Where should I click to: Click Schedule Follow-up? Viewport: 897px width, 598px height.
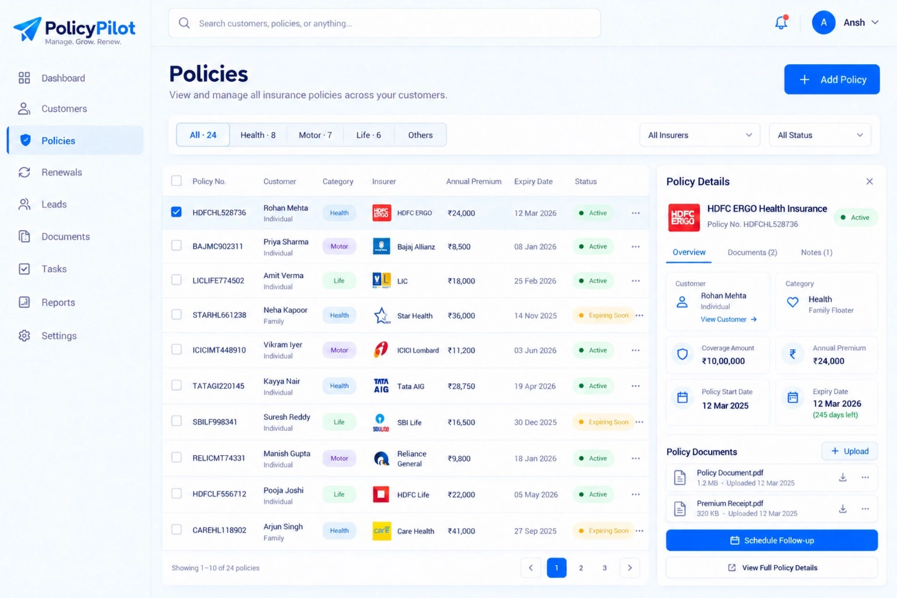(771, 540)
